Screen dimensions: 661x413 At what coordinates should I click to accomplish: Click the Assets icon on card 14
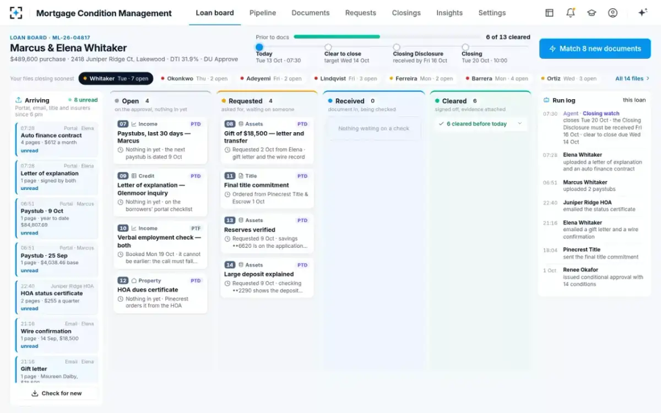click(x=241, y=265)
